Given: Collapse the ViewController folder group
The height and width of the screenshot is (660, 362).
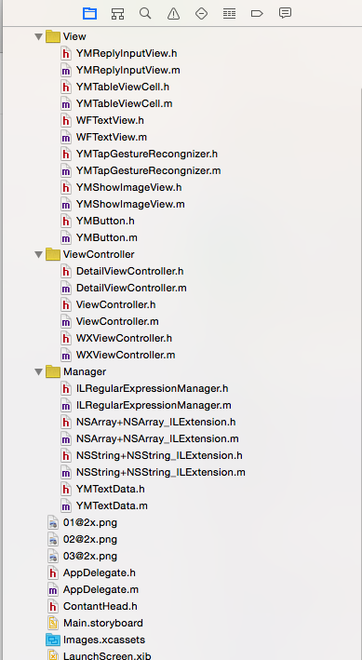Looking at the screenshot, I should tap(39, 255).
